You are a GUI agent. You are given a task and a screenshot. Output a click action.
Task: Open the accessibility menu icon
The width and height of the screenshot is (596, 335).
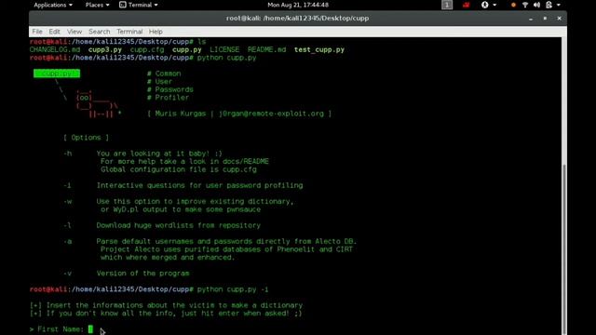[x=484, y=5]
